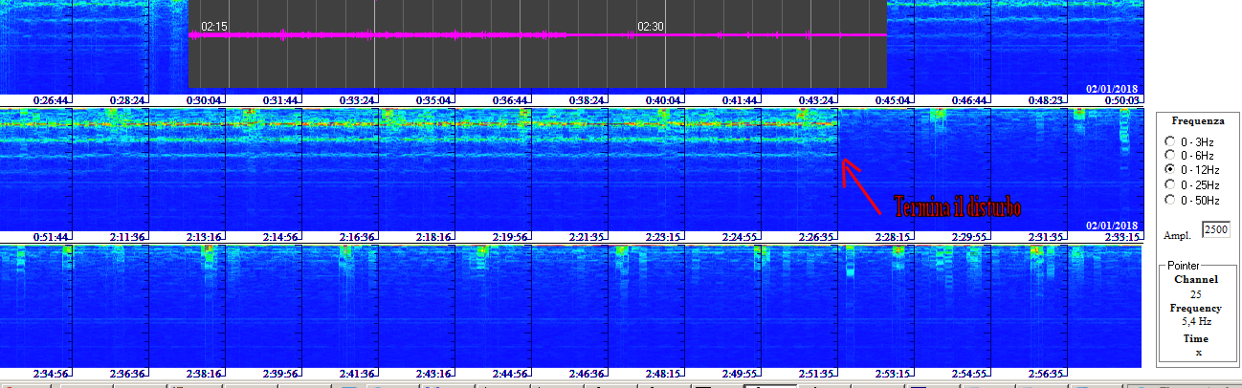Select the 0 - 6Hz frequency range
This screenshot has width=1242, height=388.
click(1168, 155)
